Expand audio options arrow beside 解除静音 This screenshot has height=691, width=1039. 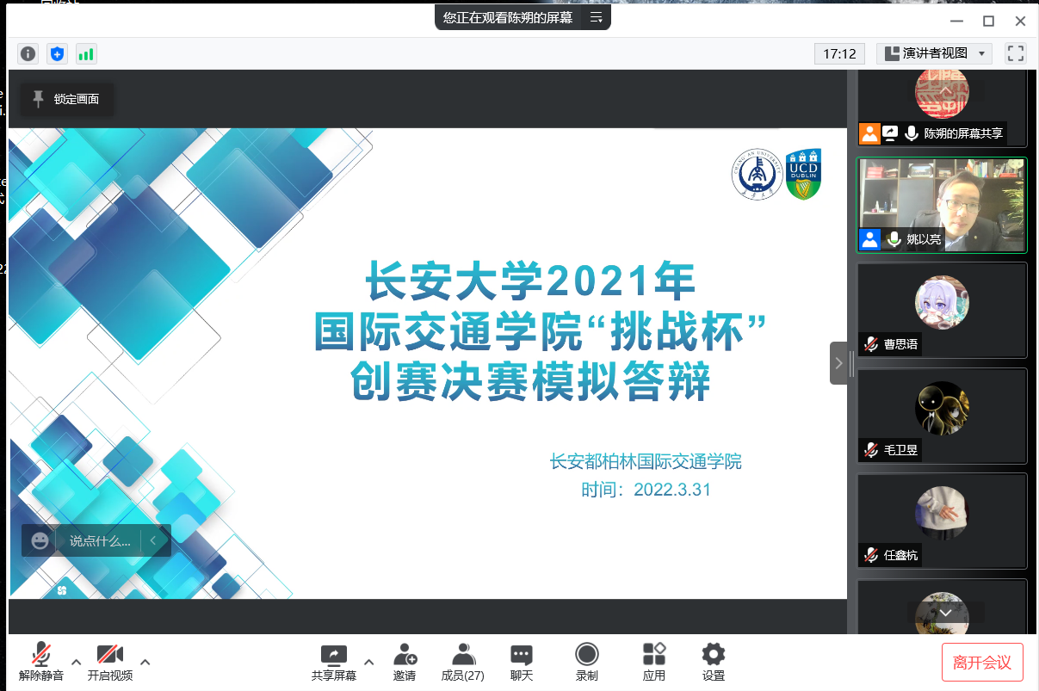[77, 662]
